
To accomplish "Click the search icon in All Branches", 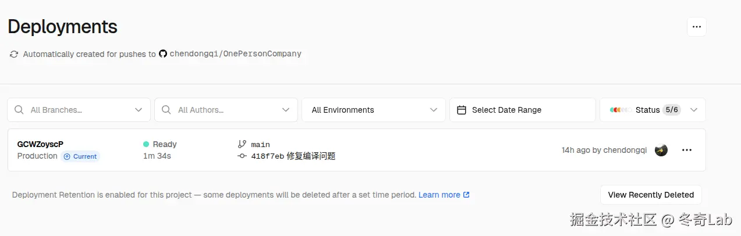I will [x=19, y=110].
